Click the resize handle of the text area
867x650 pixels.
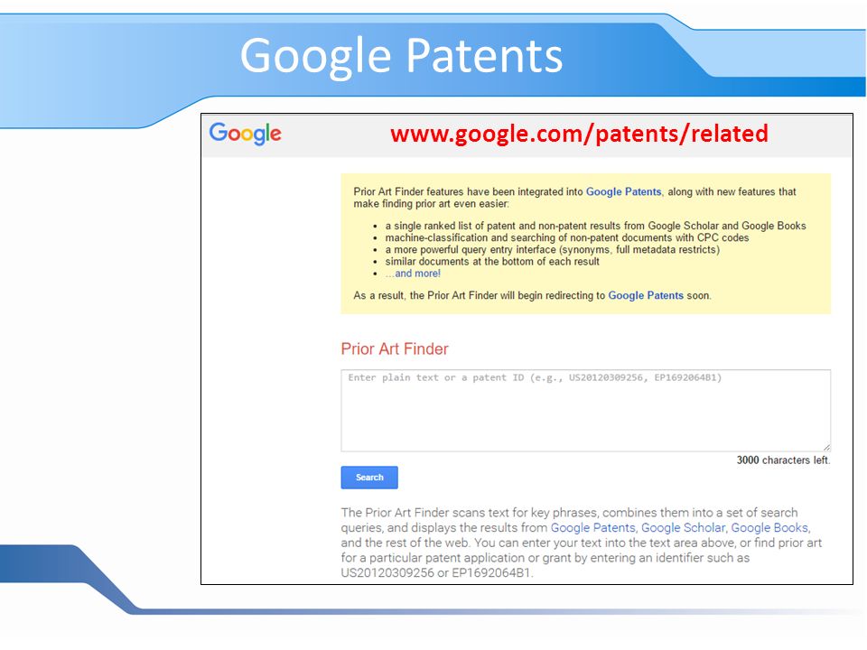[826, 447]
